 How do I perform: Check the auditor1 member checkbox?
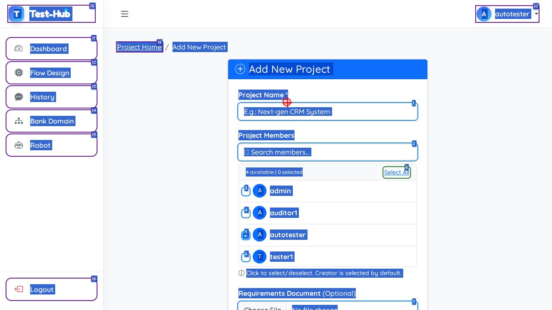coord(246,213)
